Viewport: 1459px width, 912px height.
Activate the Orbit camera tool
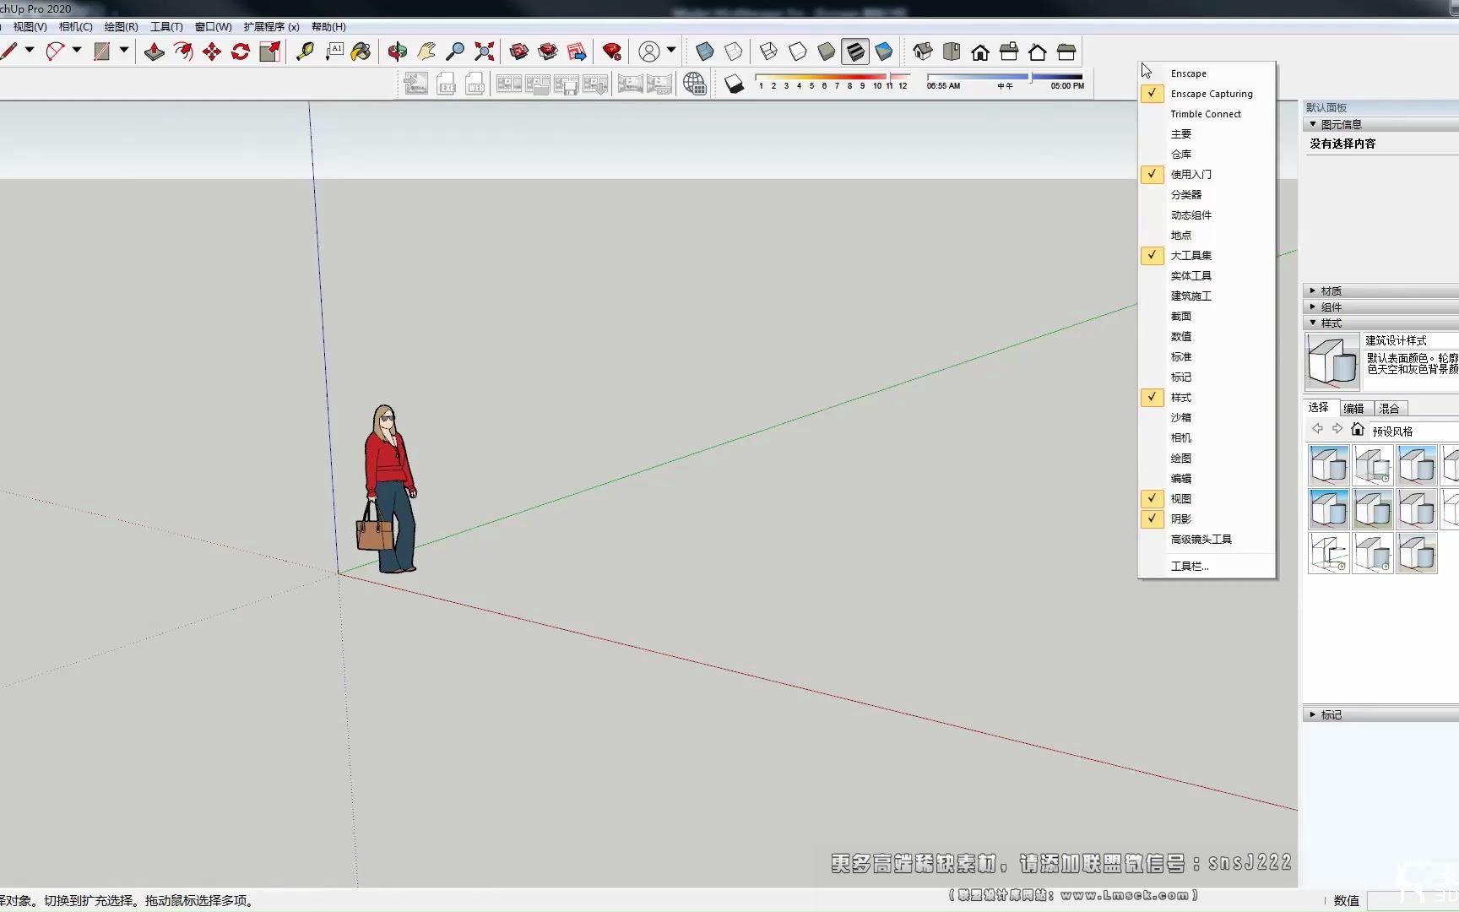[x=397, y=52]
